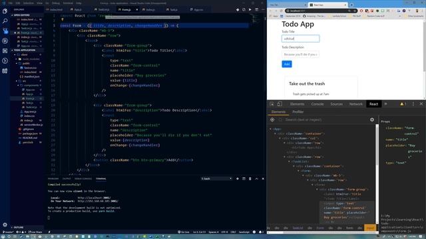Screen dimensions: 426x239
Task: Open the Manage gear icon in VS Code
Action: pos(5,224)
